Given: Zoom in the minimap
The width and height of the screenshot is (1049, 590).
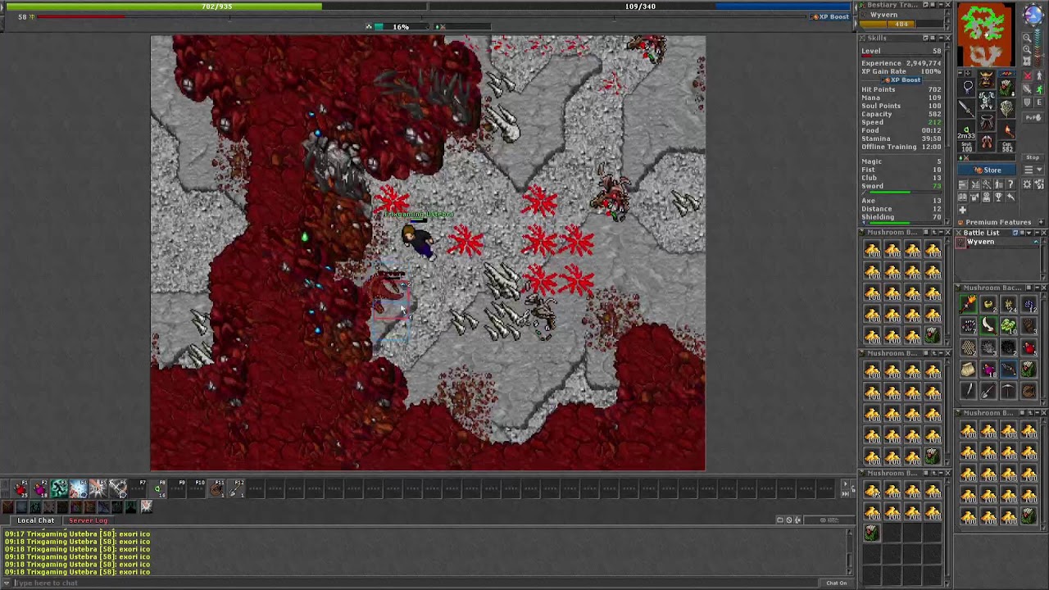Looking at the screenshot, I should (x=1027, y=49).
